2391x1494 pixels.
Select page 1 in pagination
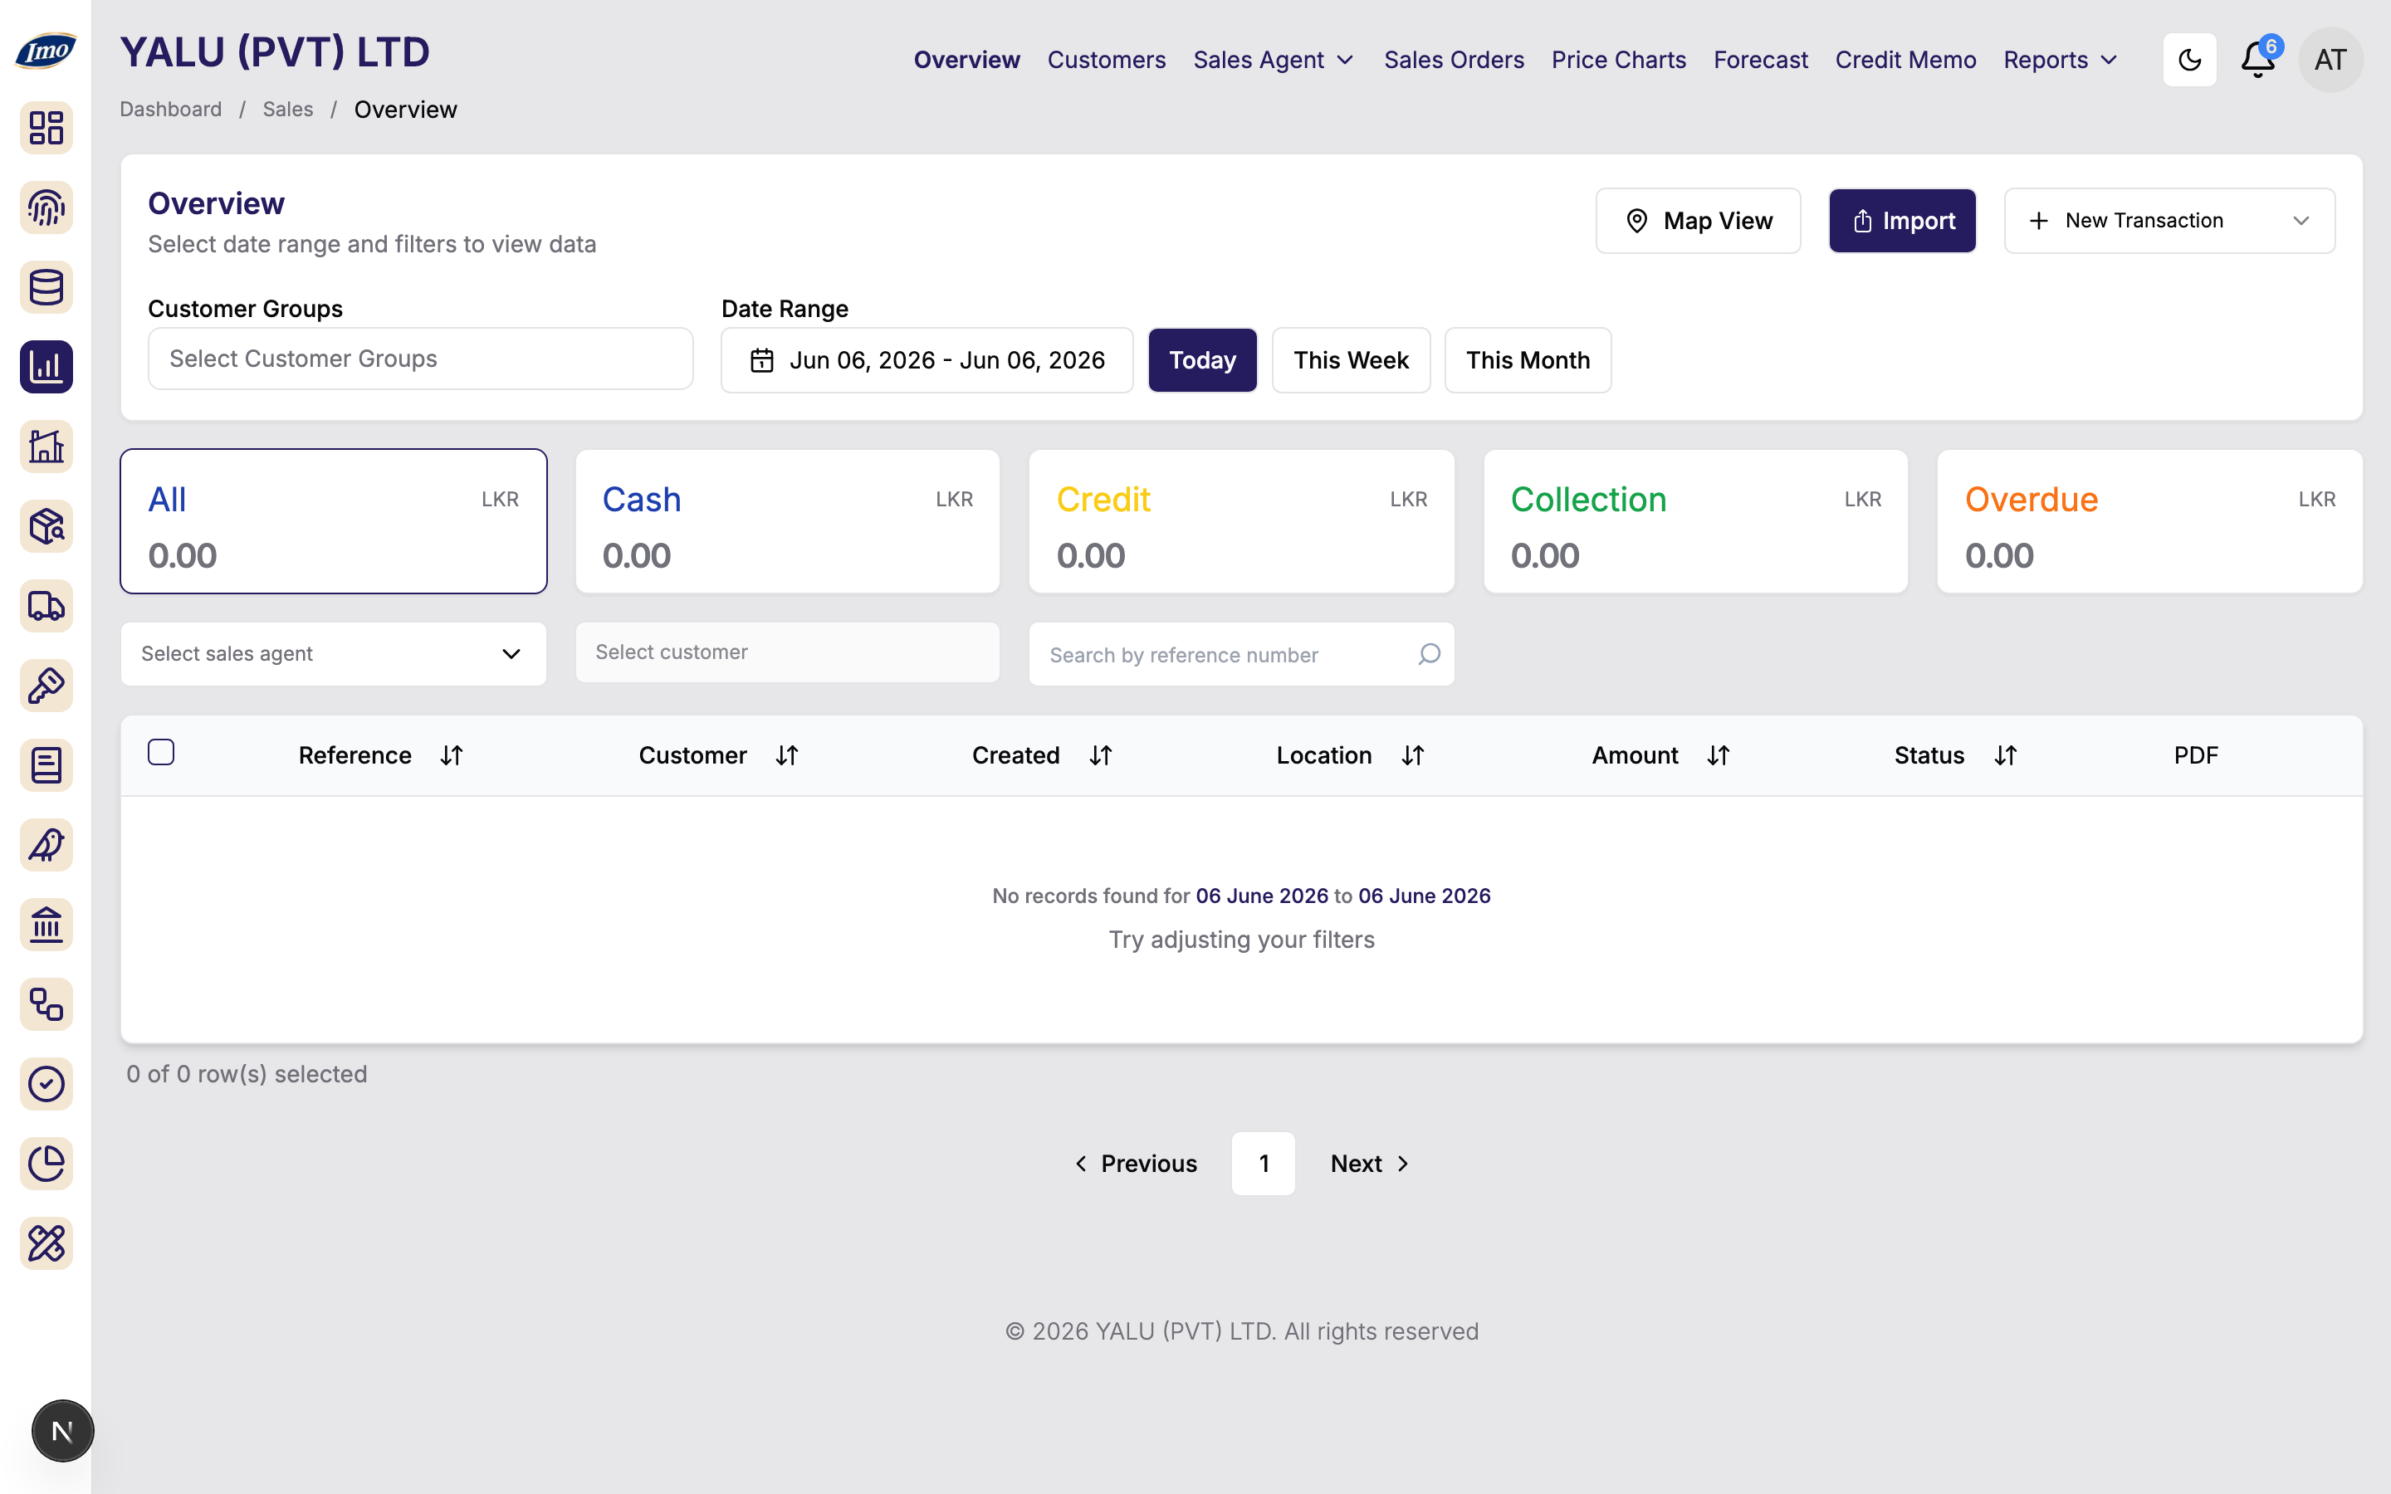[x=1263, y=1164]
